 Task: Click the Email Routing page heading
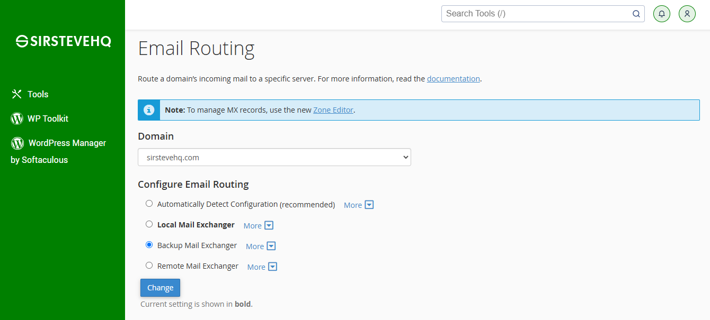click(196, 48)
